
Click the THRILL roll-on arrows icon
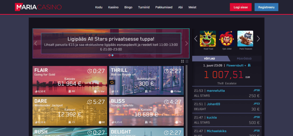[112, 82]
